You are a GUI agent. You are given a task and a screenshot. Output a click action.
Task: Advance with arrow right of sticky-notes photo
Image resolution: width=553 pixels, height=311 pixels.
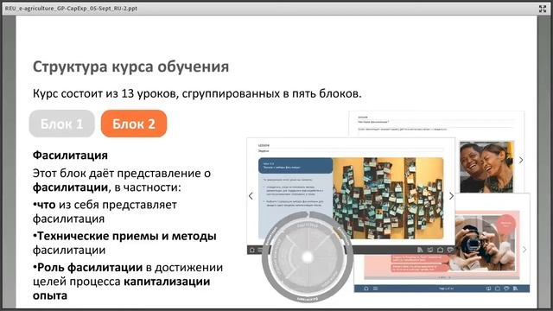[x=451, y=196]
